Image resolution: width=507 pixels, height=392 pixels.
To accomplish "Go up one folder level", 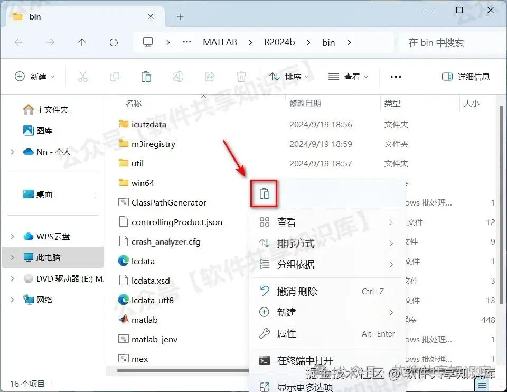I will [82, 42].
